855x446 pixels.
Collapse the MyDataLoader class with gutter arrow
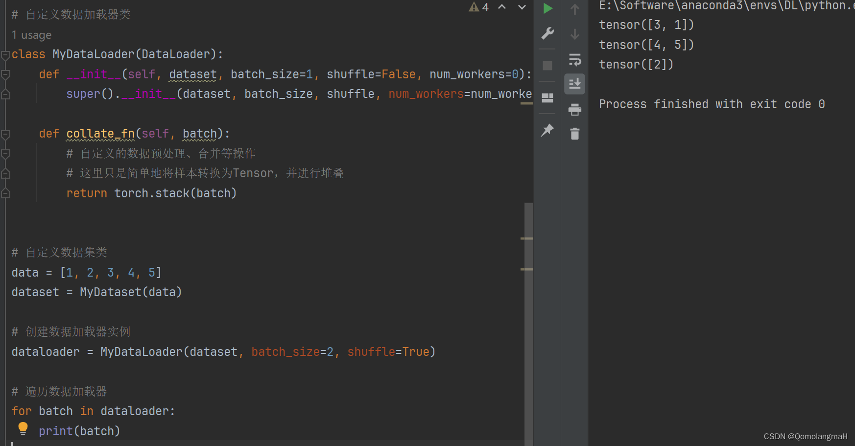click(x=5, y=54)
